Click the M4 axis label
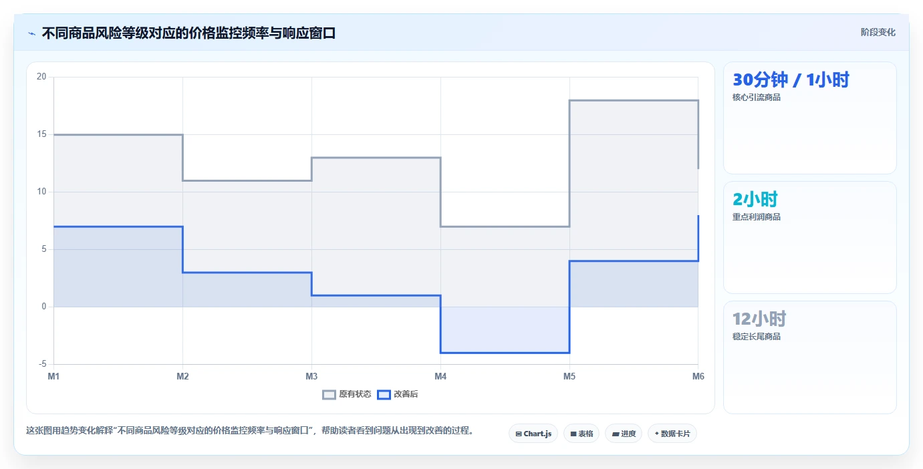 [440, 376]
